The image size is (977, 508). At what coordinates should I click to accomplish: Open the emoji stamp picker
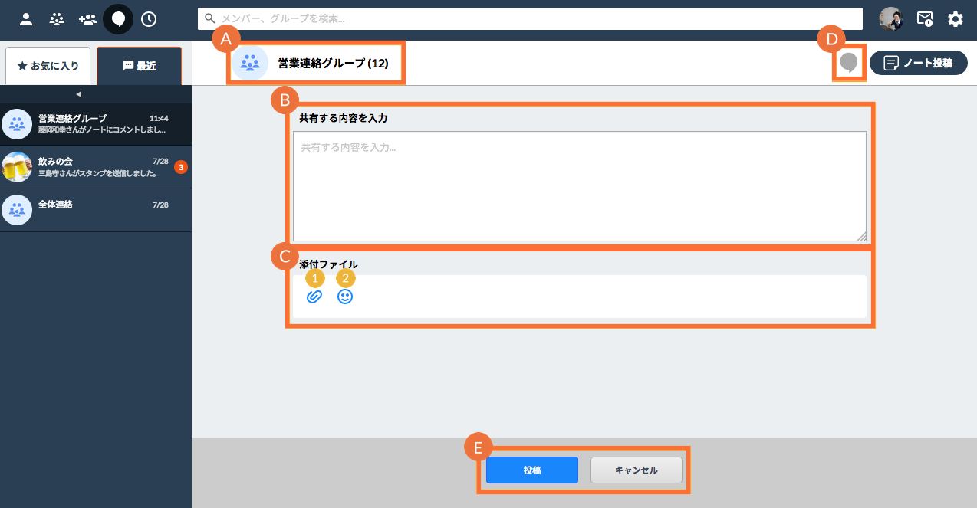click(x=345, y=297)
